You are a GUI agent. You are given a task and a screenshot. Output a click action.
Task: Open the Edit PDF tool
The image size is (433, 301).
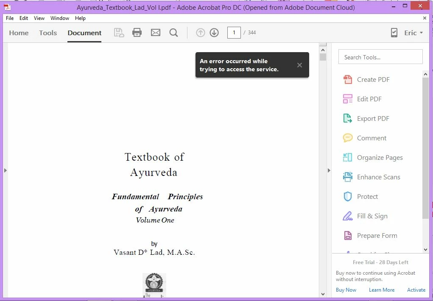tap(362, 99)
